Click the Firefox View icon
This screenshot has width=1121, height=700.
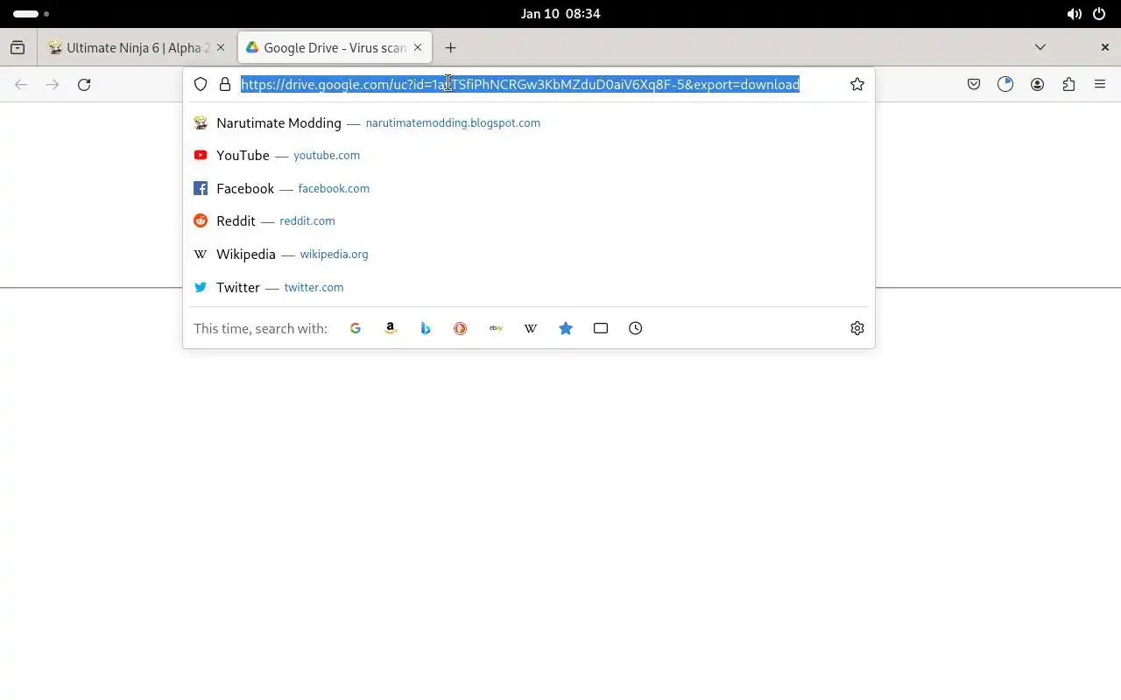coord(18,47)
